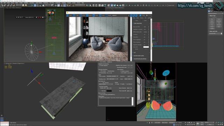Click the Erase icon in frame buffer
This screenshot has width=224, height=126.
tap(93, 15)
